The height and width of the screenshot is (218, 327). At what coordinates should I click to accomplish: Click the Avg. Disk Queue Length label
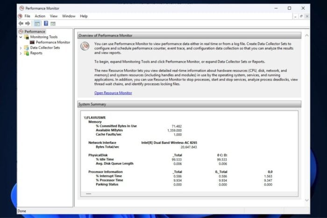tap(114, 163)
